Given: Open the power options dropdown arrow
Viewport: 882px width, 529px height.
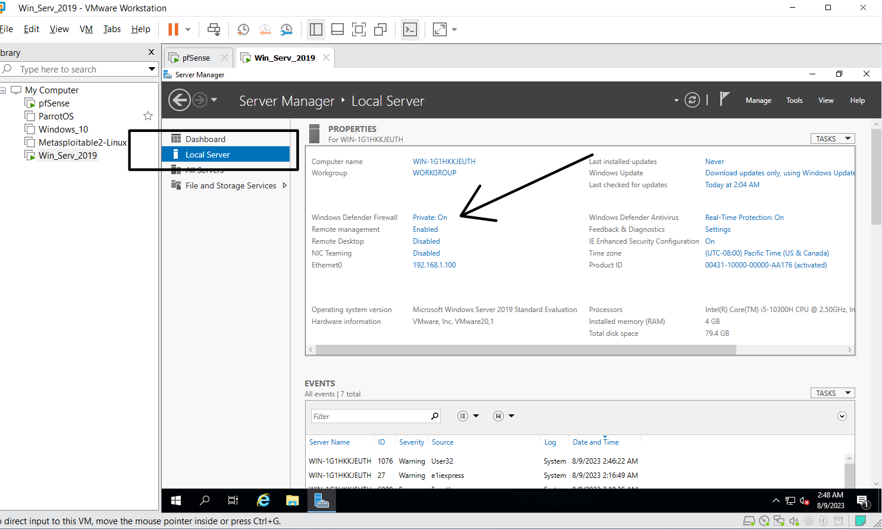Looking at the screenshot, I should pos(188,29).
